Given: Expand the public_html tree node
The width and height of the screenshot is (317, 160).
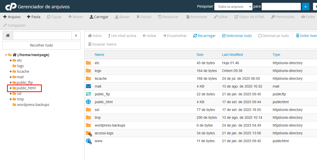Looking at the screenshot, I should (x=11, y=88).
